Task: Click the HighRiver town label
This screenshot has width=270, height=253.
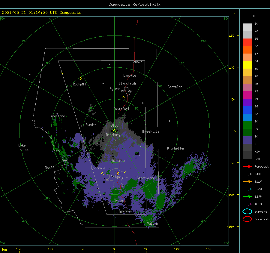Action: (124, 211)
